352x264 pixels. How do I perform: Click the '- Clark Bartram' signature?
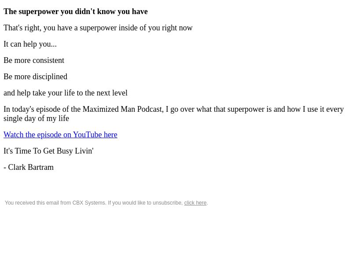29,167
